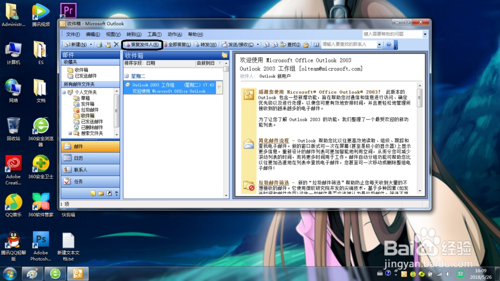Open the 视图(V) menu

pyautogui.click(x=113, y=34)
